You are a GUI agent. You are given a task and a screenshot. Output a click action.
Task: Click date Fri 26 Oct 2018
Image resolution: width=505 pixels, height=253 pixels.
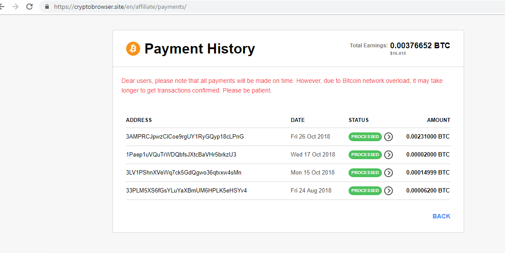click(x=310, y=137)
